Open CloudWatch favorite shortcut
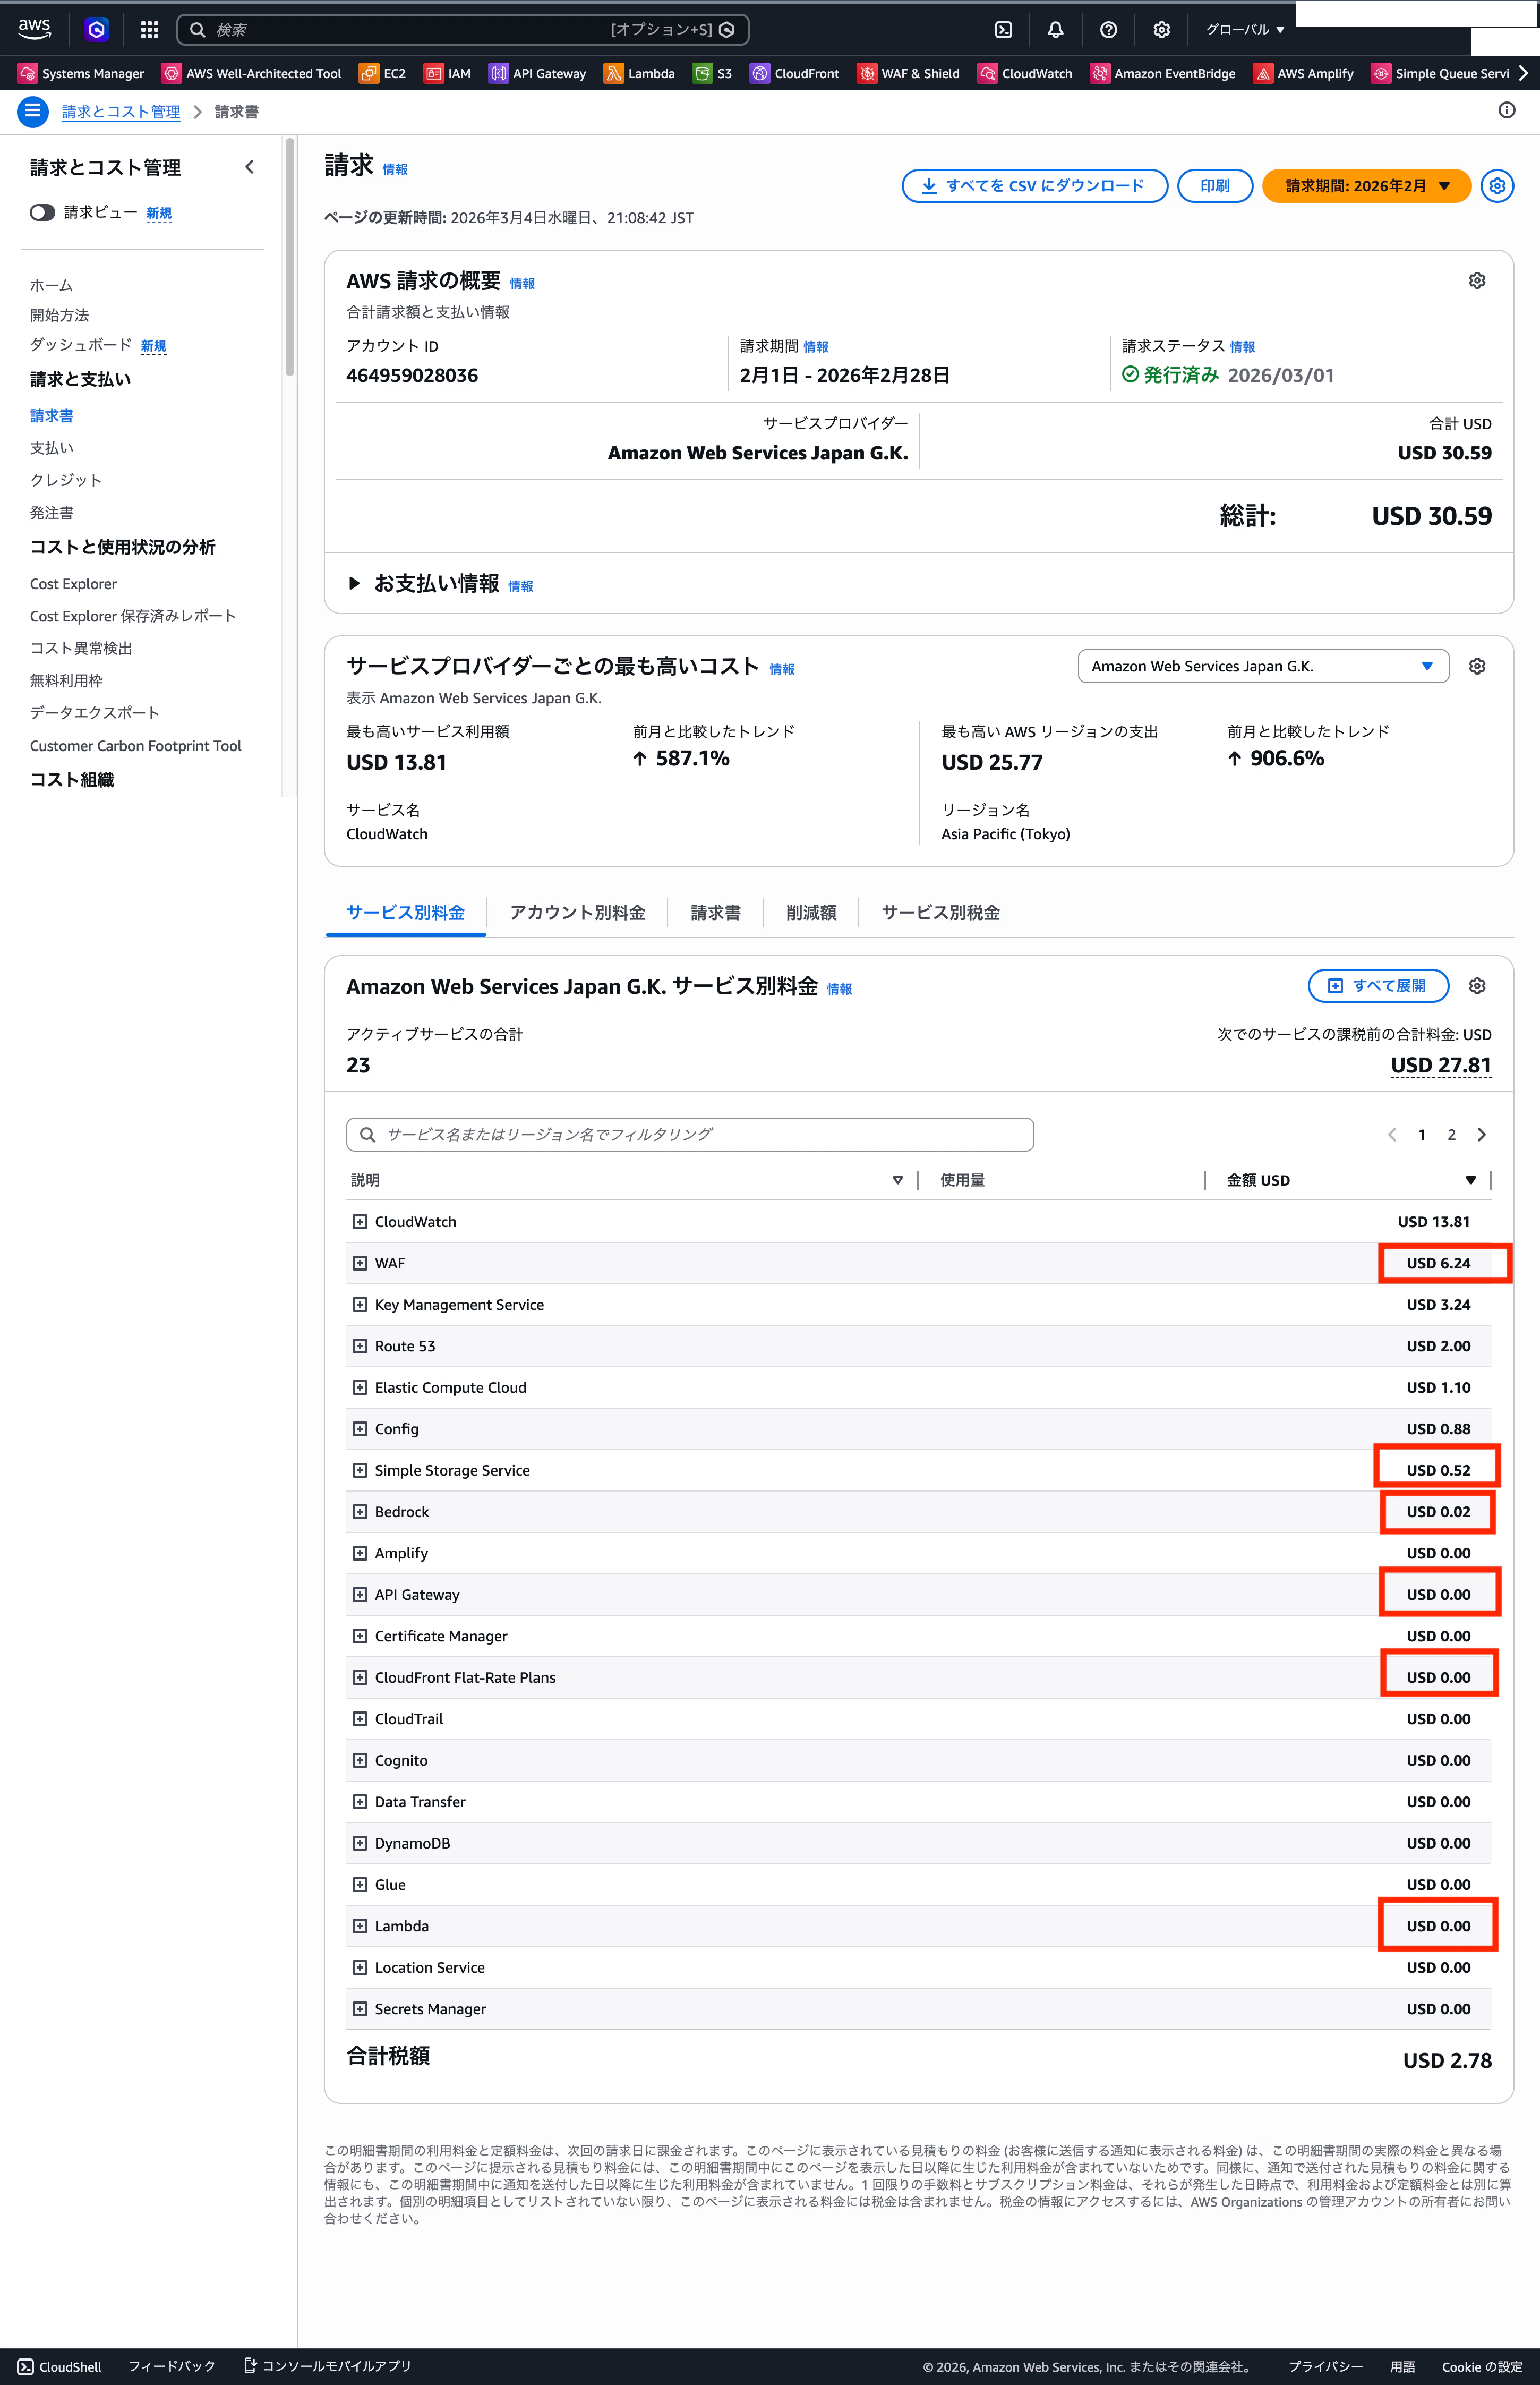Viewport: 1540px width, 2385px height. click(x=1025, y=73)
